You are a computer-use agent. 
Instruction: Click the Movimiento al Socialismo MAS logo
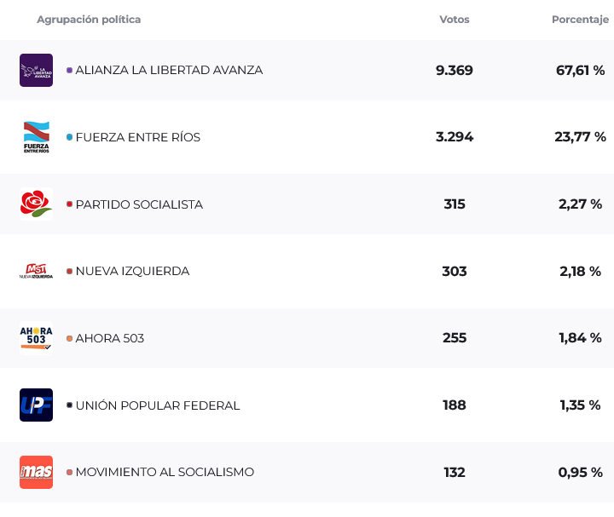(36, 472)
